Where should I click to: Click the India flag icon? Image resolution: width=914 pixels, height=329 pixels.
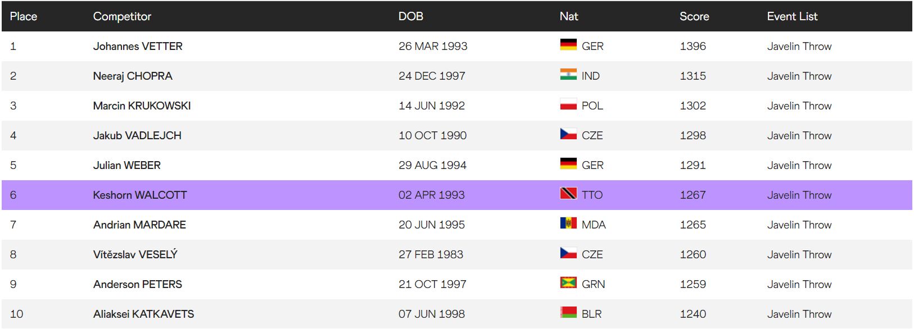tap(568, 75)
